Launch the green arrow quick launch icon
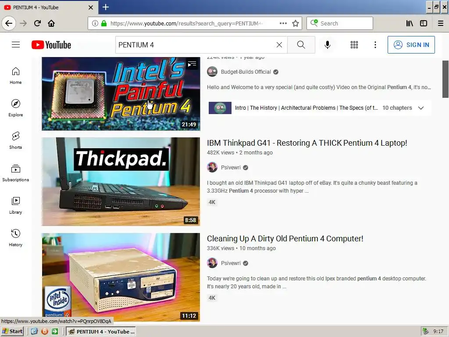 [55, 332]
